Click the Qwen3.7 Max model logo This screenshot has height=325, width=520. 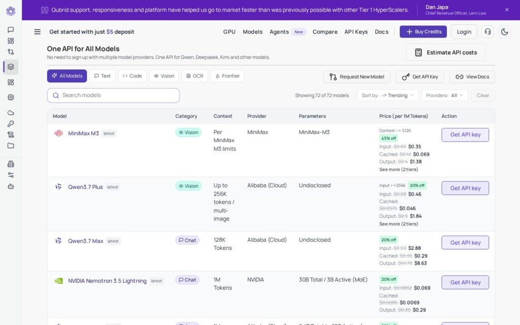[58, 241]
